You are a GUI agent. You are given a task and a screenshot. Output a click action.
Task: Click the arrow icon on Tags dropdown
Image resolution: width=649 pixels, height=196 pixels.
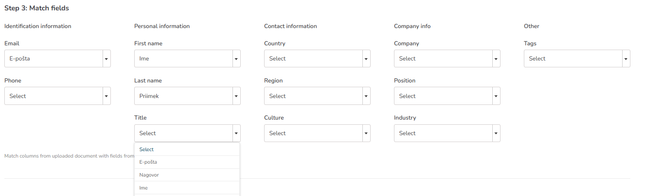[626, 59]
